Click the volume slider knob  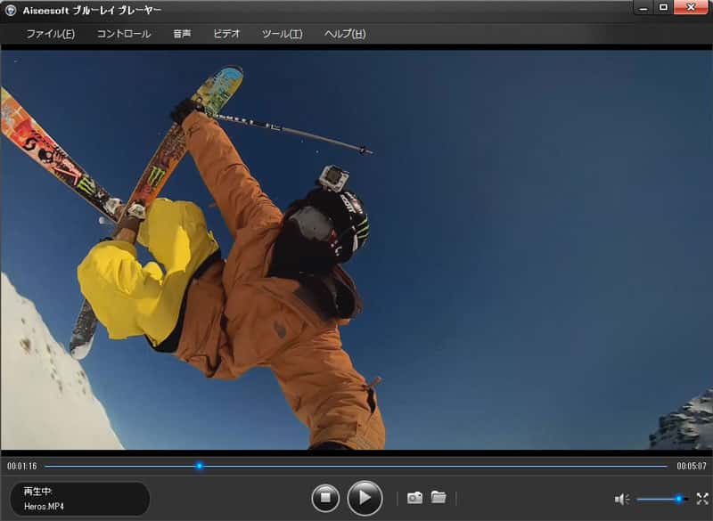(x=678, y=499)
